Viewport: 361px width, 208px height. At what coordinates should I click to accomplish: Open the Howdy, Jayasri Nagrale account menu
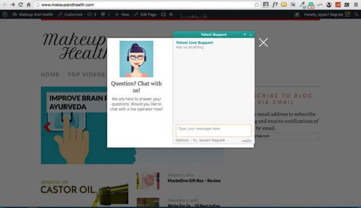[x=324, y=14]
